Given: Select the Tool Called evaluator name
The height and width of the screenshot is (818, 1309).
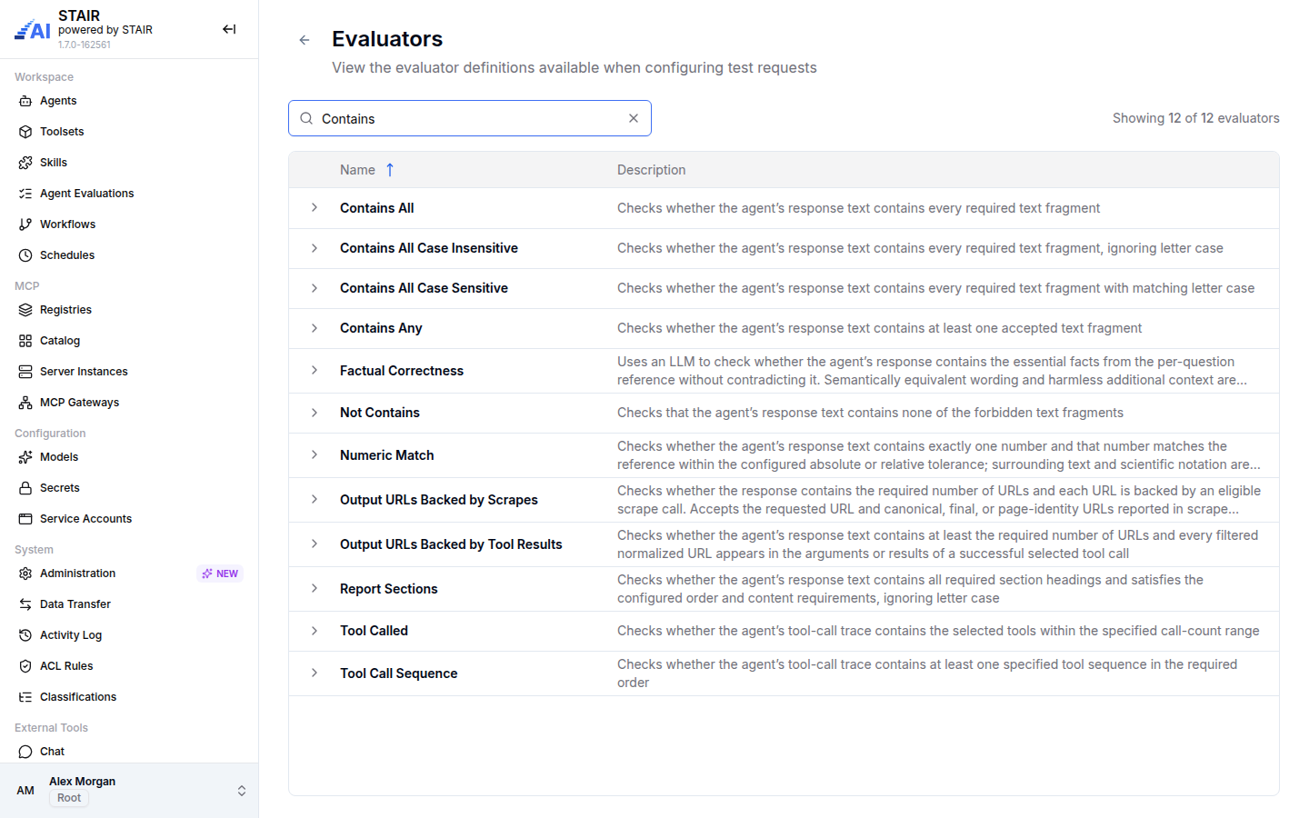Looking at the screenshot, I should (374, 631).
